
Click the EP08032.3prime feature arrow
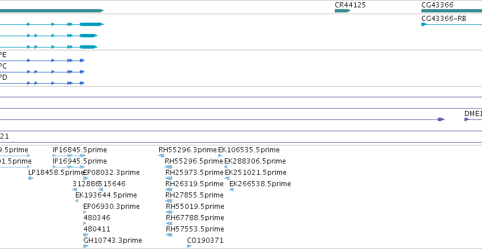point(86,178)
